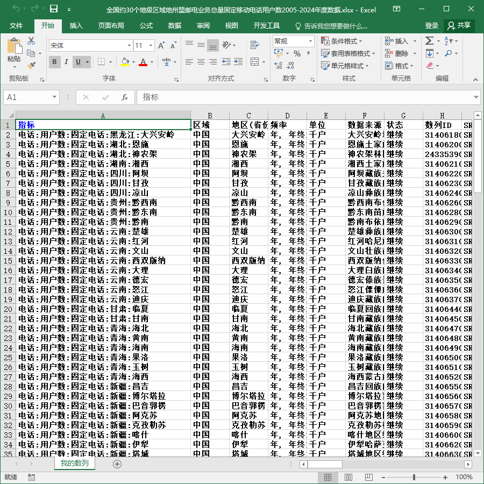Open the number format dropdown 常规
The image size is (484, 484).
[x=310, y=41]
